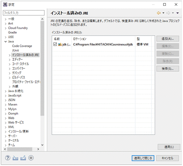
Task: Open the view menu triangle at the top right
Action: click(178, 13)
